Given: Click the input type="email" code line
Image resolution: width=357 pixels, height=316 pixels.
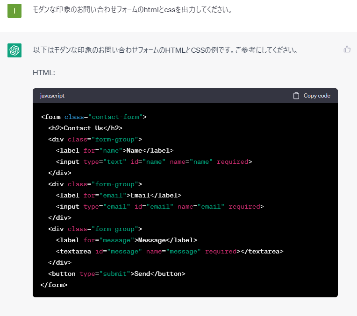Looking at the screenshot, I should (x=160, y=207).
